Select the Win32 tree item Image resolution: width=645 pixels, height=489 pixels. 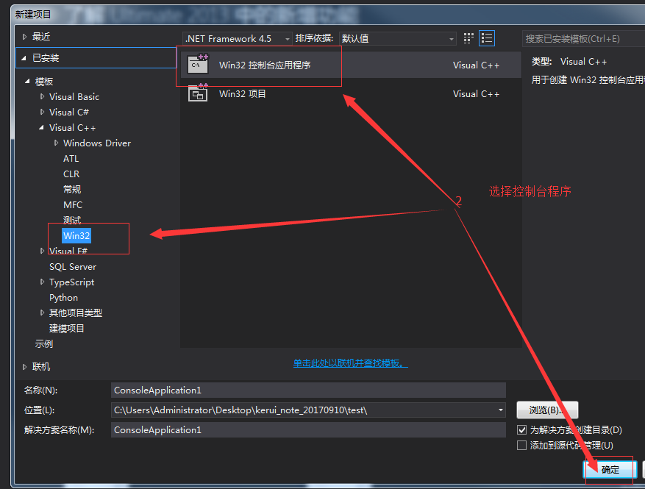tap(76, 235)
